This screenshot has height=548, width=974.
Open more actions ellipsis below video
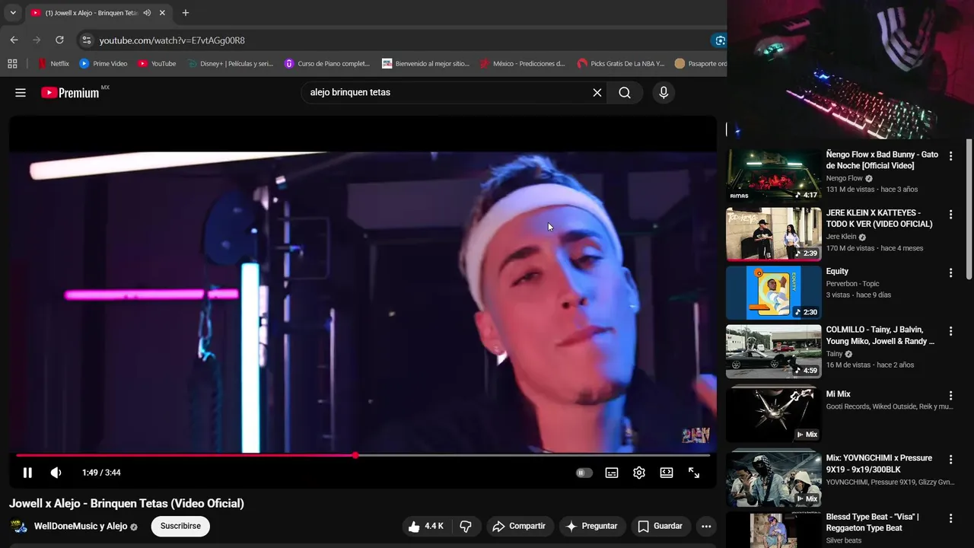tap(706, 526)
